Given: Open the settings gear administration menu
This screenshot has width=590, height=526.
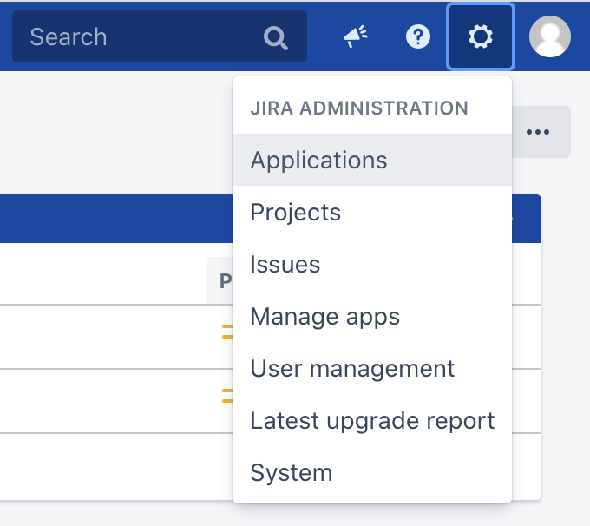Looking at the screenshot, I should [x=480, y=36].
